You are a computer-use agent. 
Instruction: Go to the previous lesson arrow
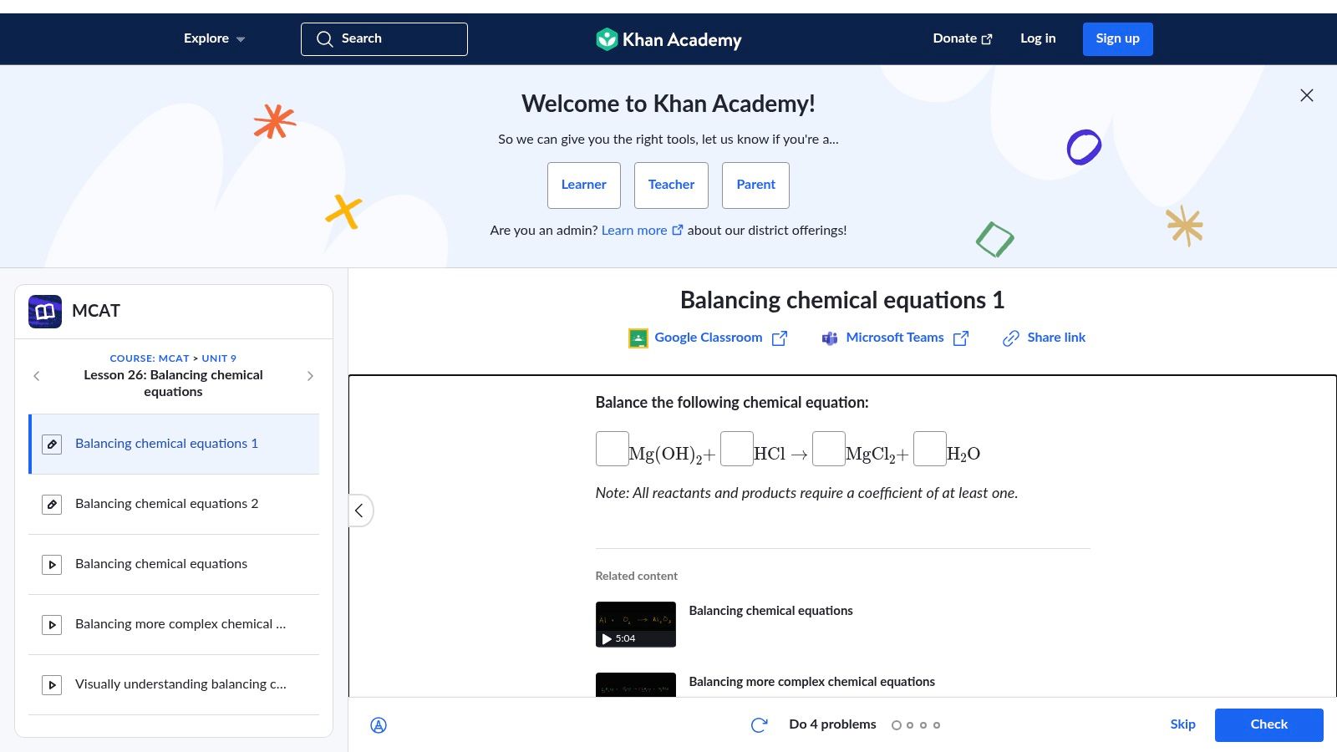point(37,376)
